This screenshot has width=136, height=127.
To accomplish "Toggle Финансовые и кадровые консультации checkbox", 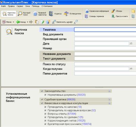I will click(42, 103).
